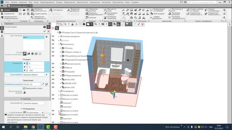Open the Моделирование menu
The width and height of the screenshot is (232, 130).
(x=47, y=2)
